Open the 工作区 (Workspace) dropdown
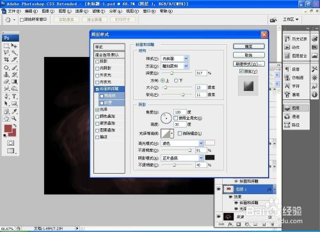Image resolution: width=320 pixels, height=232 pixels. point(291,19)
